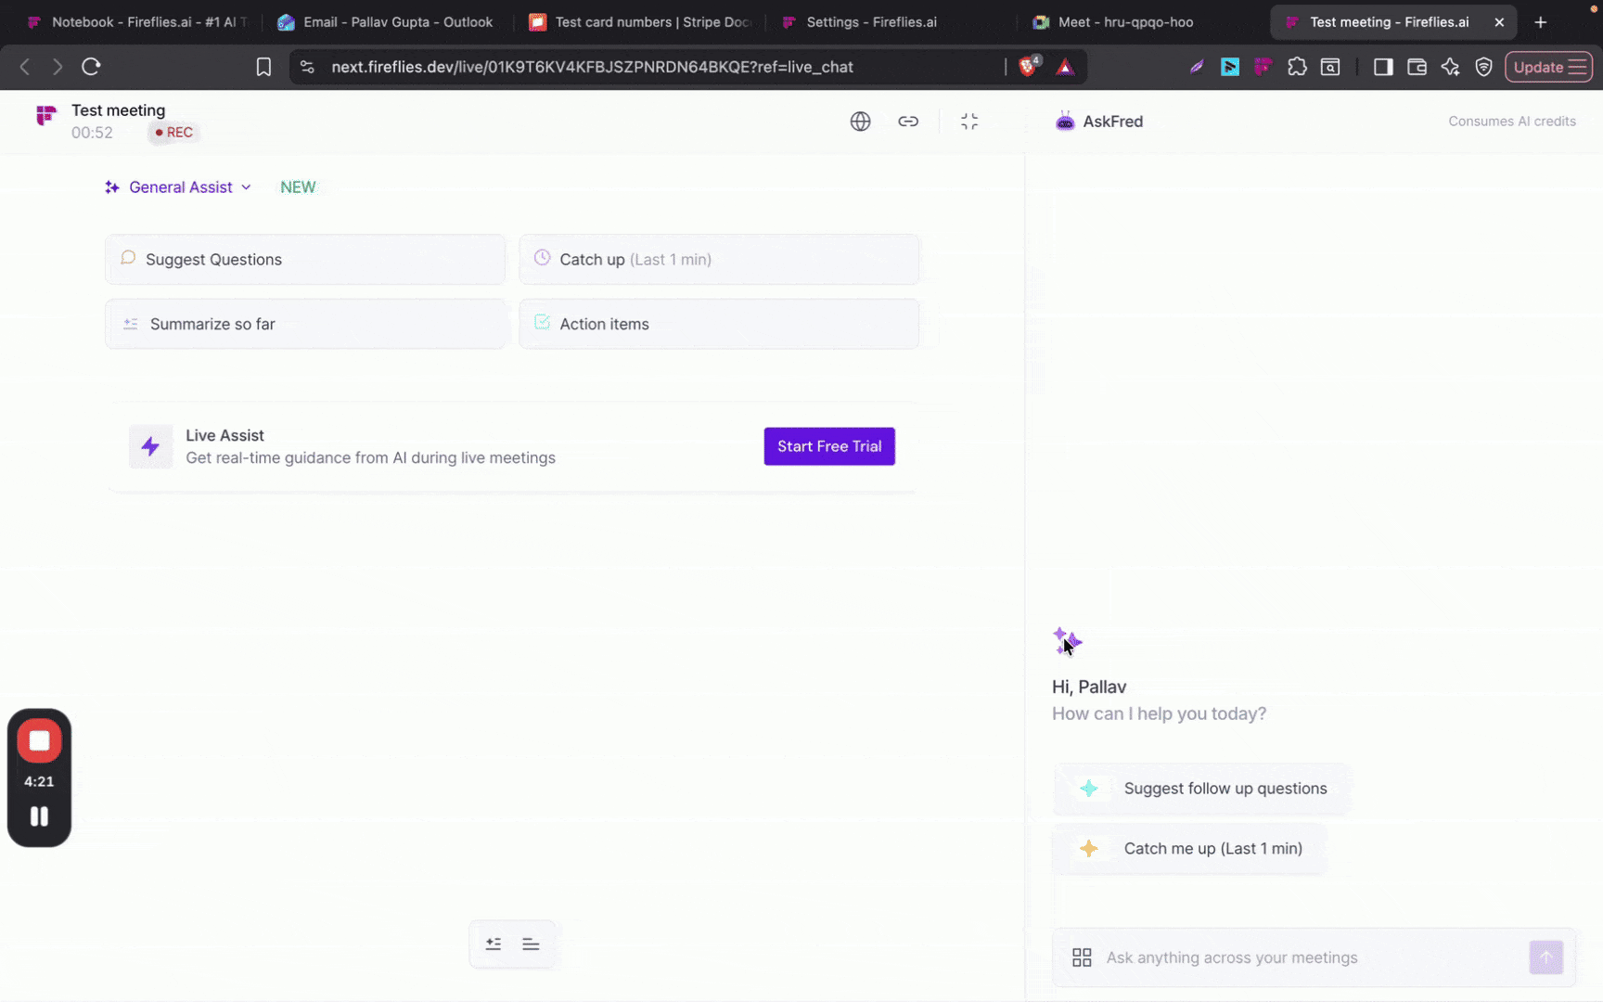Click the collapse view arrows icon
Viewport: 1603px width, 1002px height.
click(x=969, y=122)
